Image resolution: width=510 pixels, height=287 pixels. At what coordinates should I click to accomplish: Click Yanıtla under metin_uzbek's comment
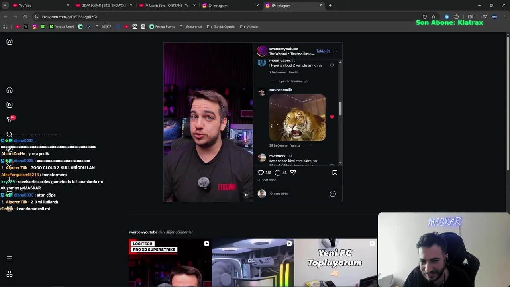[293, 72]
